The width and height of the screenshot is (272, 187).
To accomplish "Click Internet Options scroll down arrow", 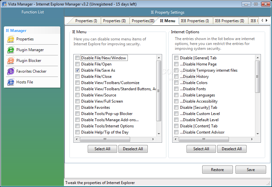I will point(258,134).
